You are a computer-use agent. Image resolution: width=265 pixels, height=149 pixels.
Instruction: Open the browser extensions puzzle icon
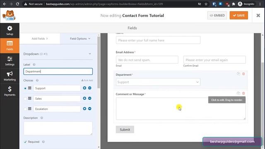(234, 4)
